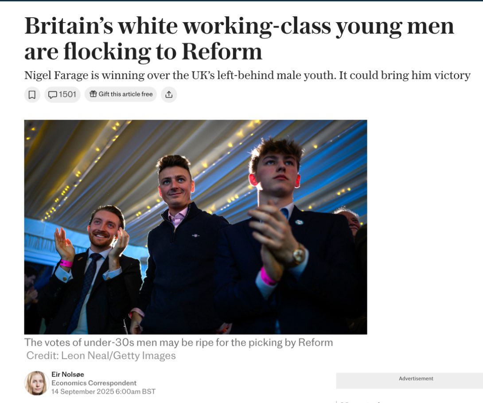Click the subheadline about Nigel Farage
The image size is (483, 403).
247,75
